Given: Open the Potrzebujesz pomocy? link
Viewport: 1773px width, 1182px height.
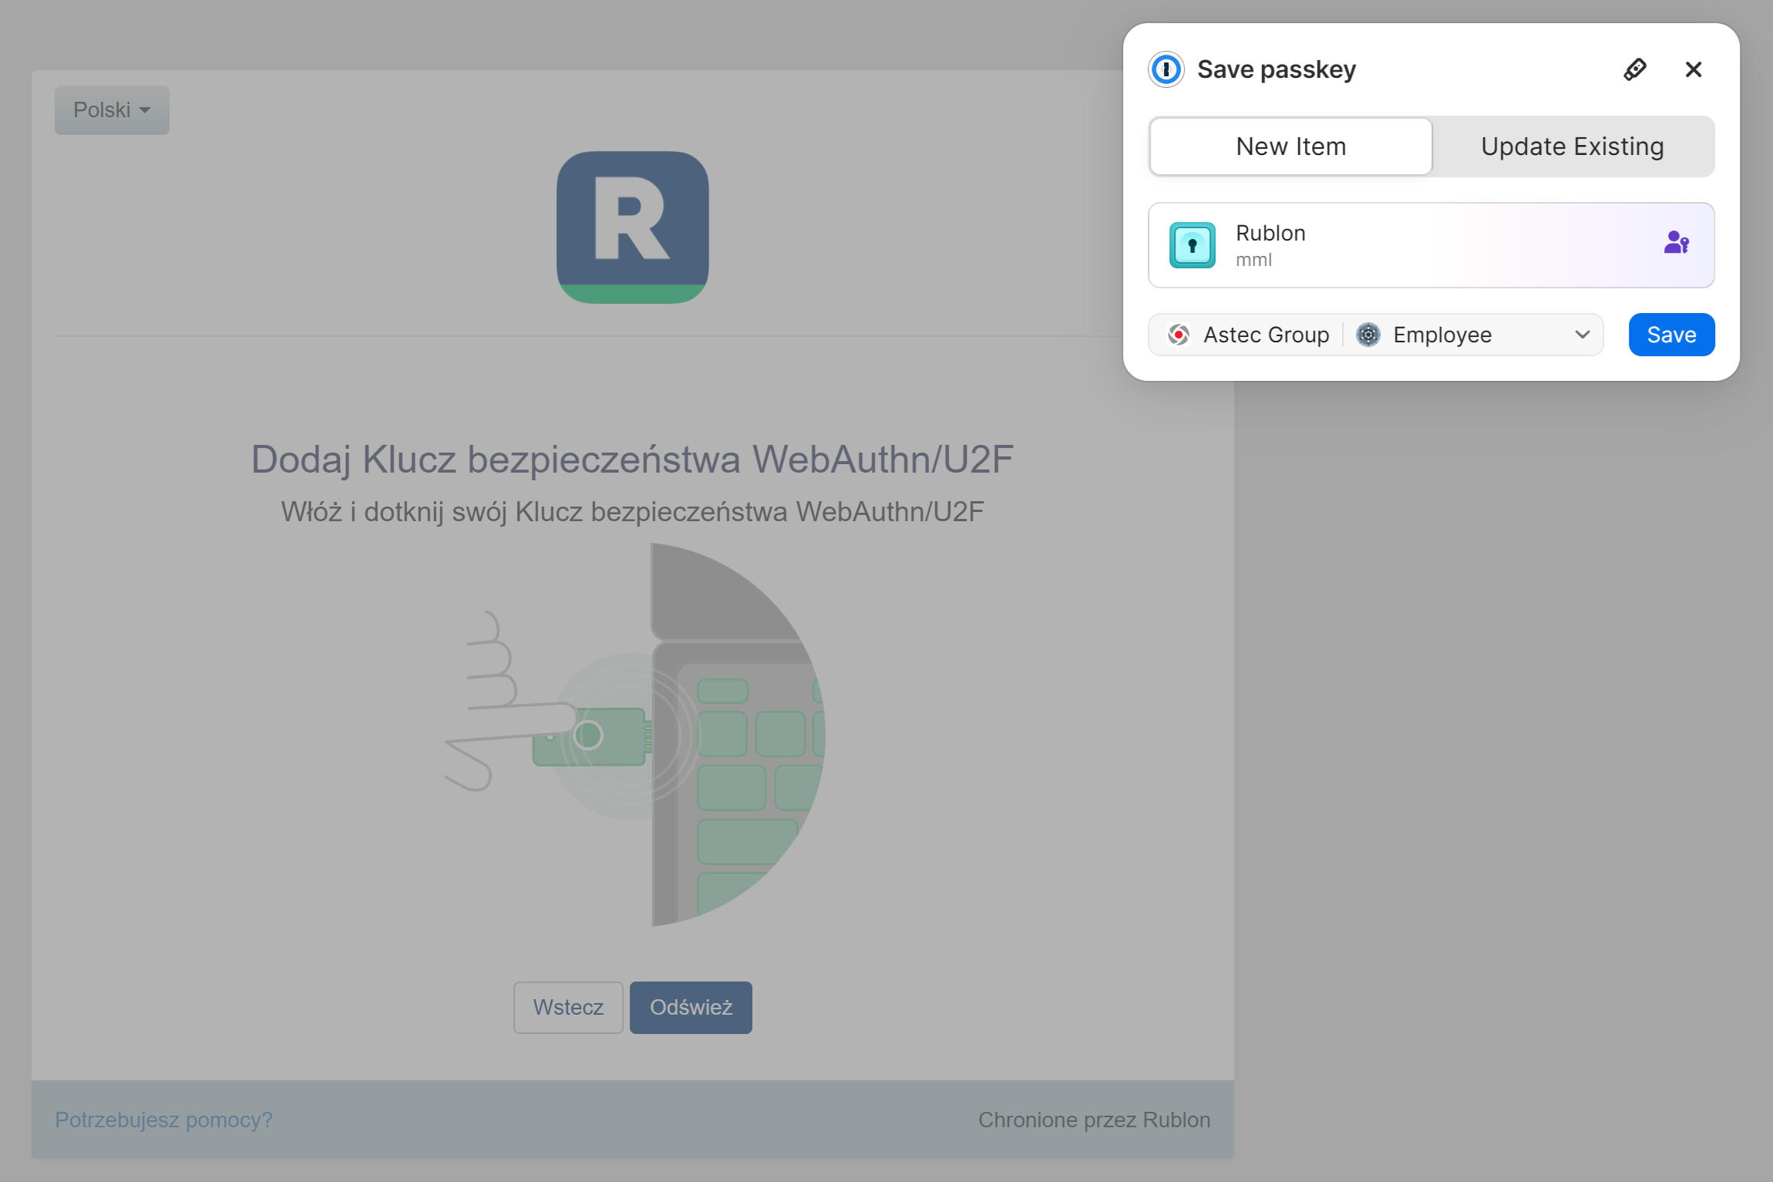Looking at the screenshot, I should [163, 1120].
